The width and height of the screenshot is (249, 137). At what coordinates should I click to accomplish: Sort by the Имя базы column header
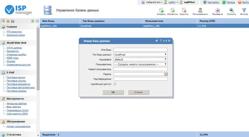coord(60,21)
